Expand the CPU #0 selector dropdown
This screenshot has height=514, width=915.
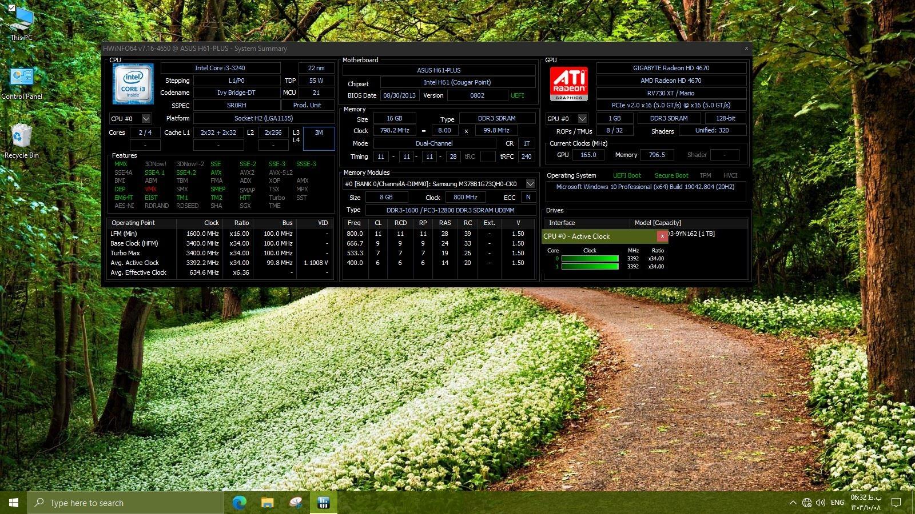pos(146,119)
